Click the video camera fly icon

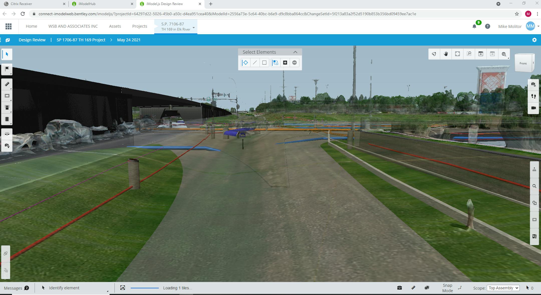[x=533, y=108]
